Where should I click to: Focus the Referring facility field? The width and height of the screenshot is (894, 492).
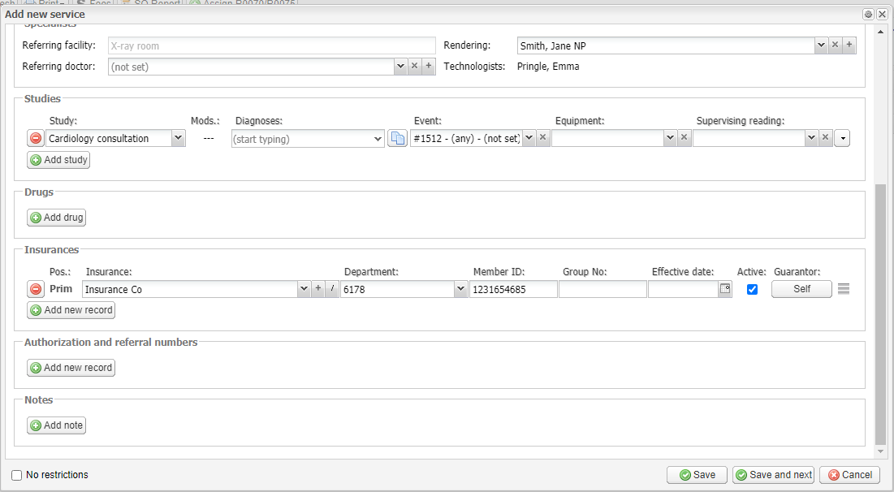272,45
